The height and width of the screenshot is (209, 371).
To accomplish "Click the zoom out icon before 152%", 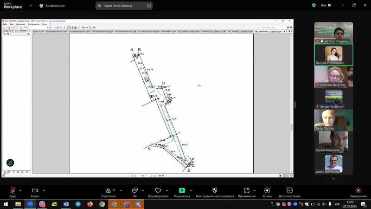I will tap(21, 27).
